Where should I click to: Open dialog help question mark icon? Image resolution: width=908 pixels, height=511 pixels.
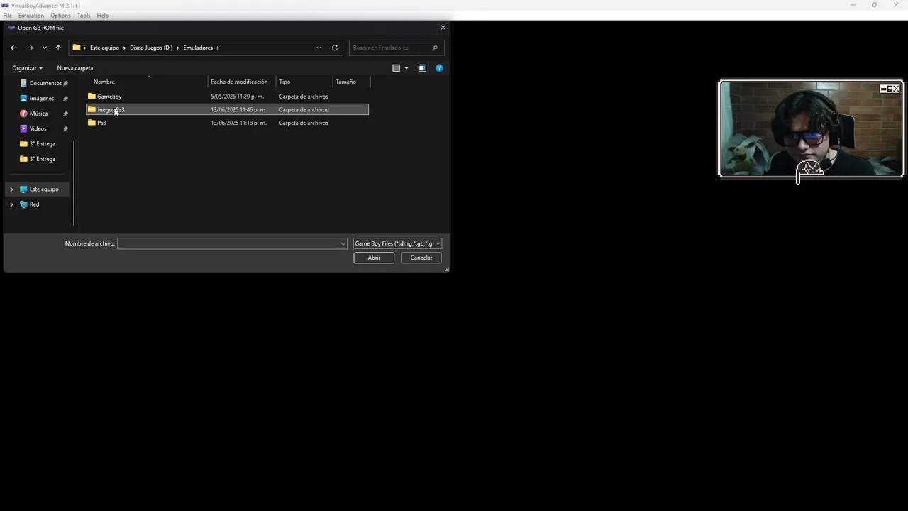(439, 68)
